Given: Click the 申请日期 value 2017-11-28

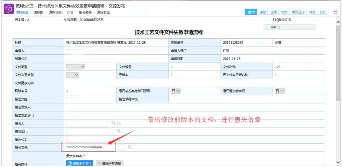Looking at the screenshot, I should point(232,59).
